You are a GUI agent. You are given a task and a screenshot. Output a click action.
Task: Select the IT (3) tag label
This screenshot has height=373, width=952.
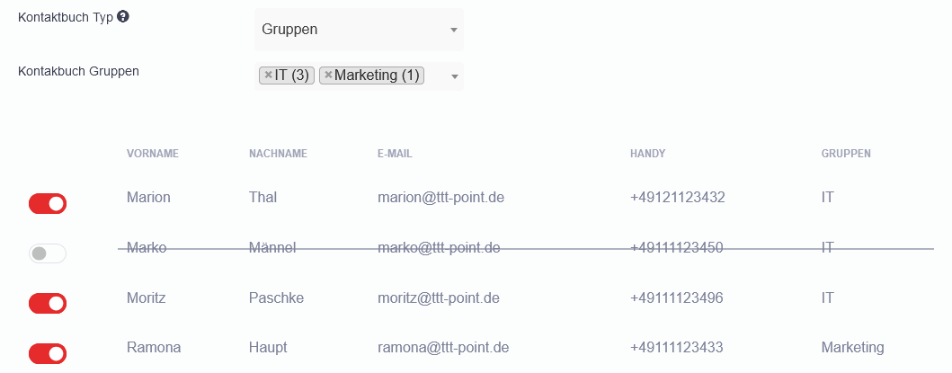click(x=292, y=75)
